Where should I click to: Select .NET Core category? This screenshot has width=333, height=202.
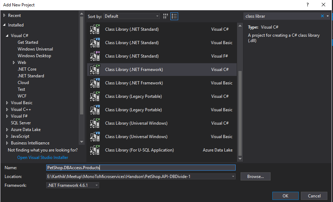(27, 69)
